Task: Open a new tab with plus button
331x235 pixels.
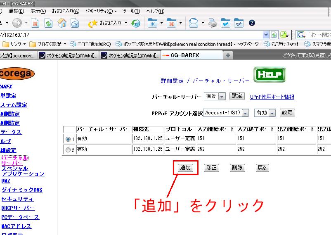Action: pyautogui.click(x=227, y=55)
